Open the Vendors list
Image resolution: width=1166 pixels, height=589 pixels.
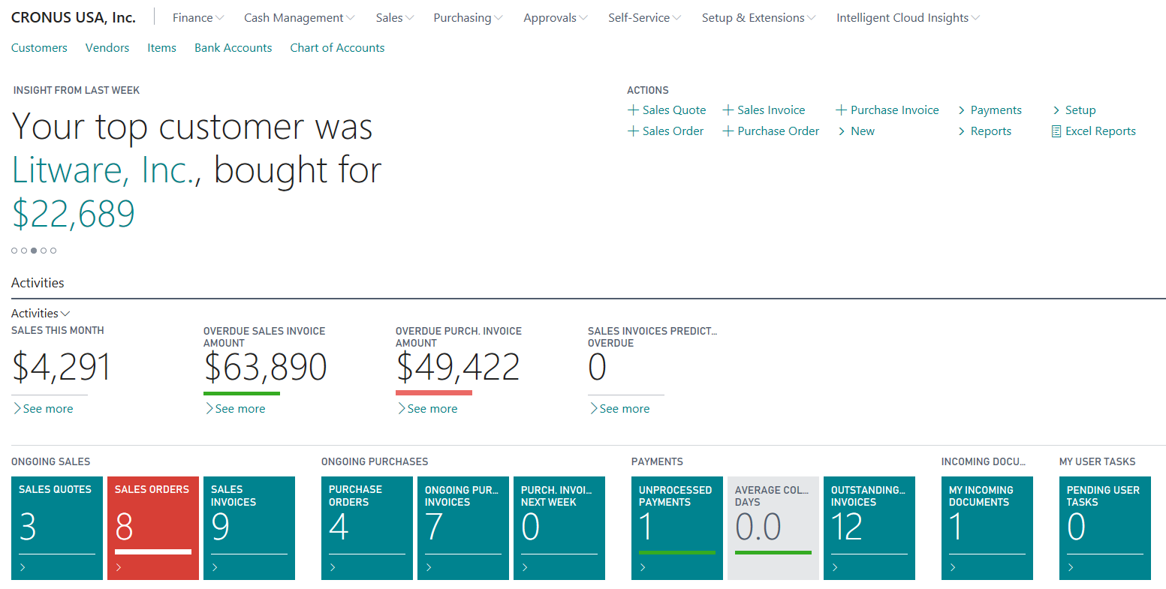107,48
